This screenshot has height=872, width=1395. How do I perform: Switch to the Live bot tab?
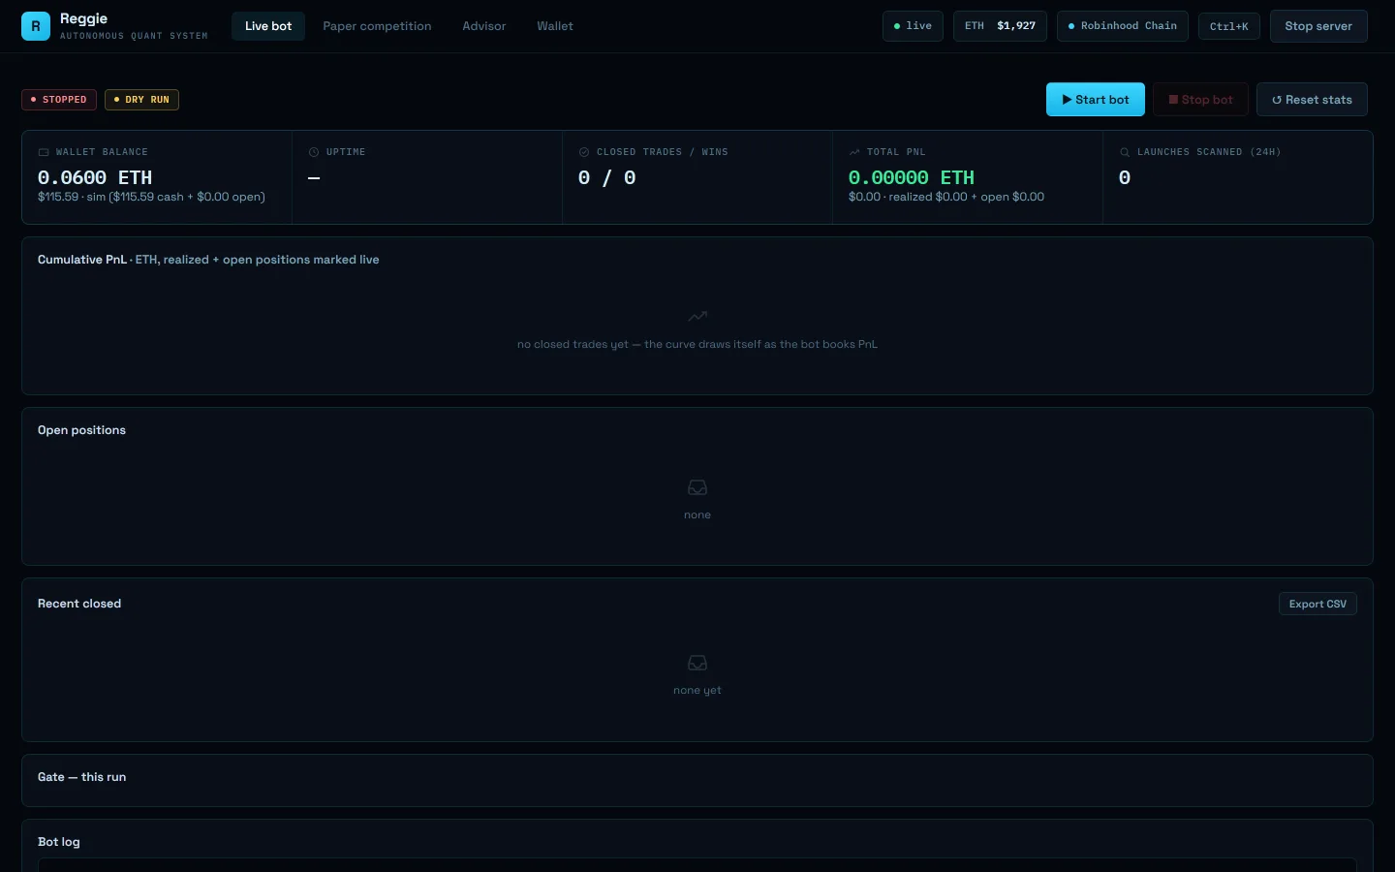(x=268, y=26)
